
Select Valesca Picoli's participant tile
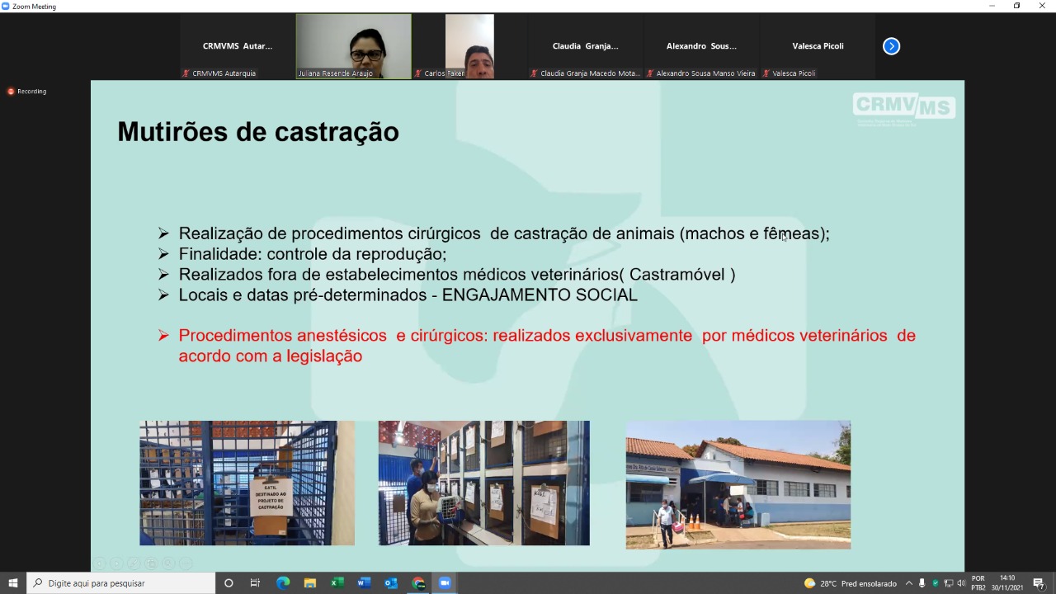click(x=818, y=46)
